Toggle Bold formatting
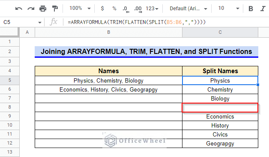 coord(251,9)
